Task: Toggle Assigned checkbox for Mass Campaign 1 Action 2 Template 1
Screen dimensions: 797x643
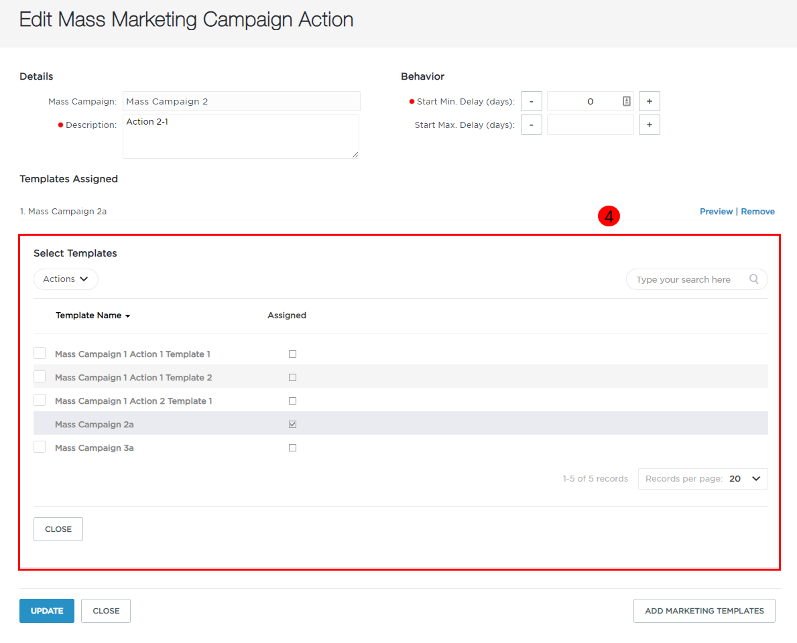Action: 292,401
